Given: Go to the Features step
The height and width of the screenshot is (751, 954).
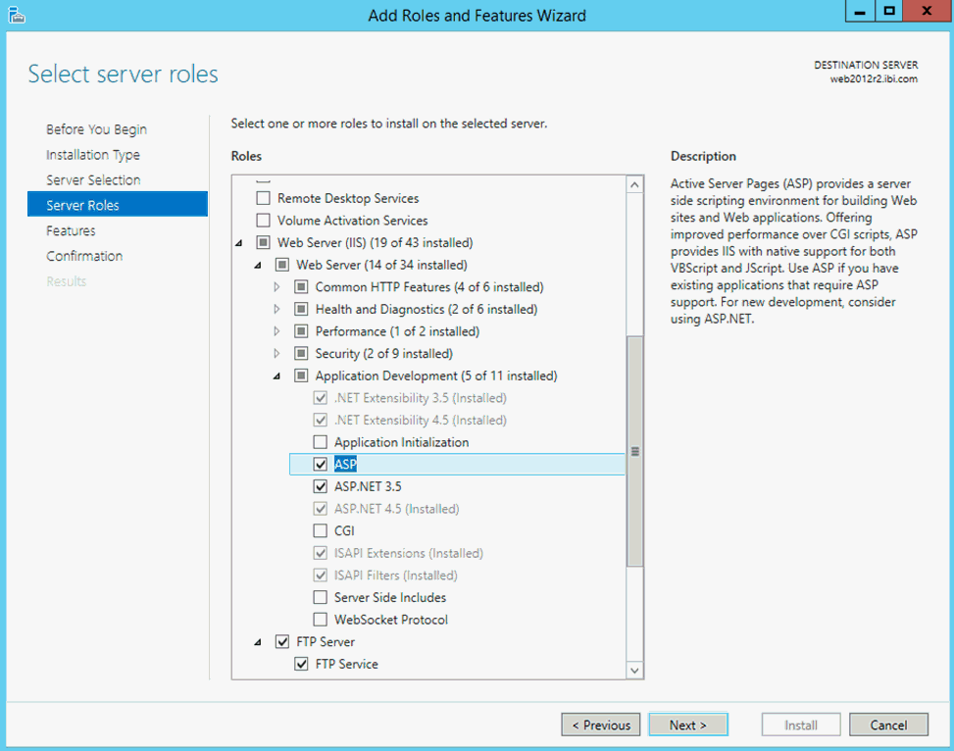Looking at the screenshot, I should [x=72, y=230].
